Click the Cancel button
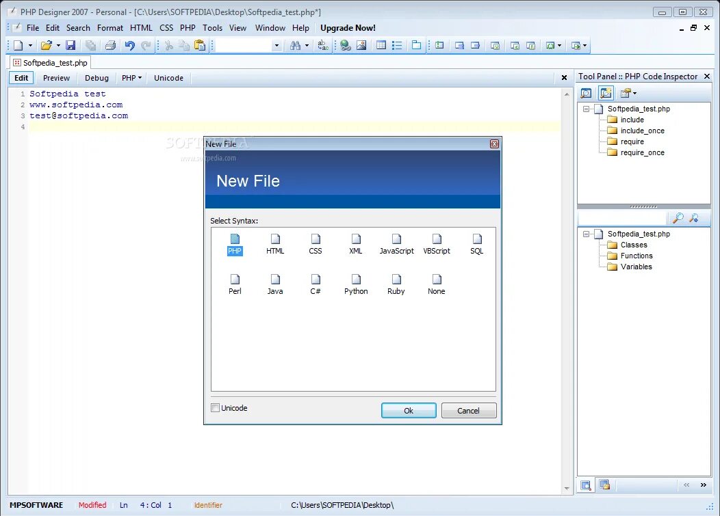The height and width of the screenshot is (516, 720). 468,411
